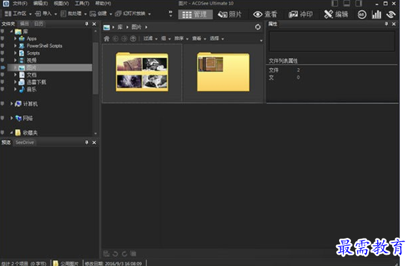Viewport: 410px width, 266px height.
Task: Open the 365 mode icon
Action: pos(362,15)
